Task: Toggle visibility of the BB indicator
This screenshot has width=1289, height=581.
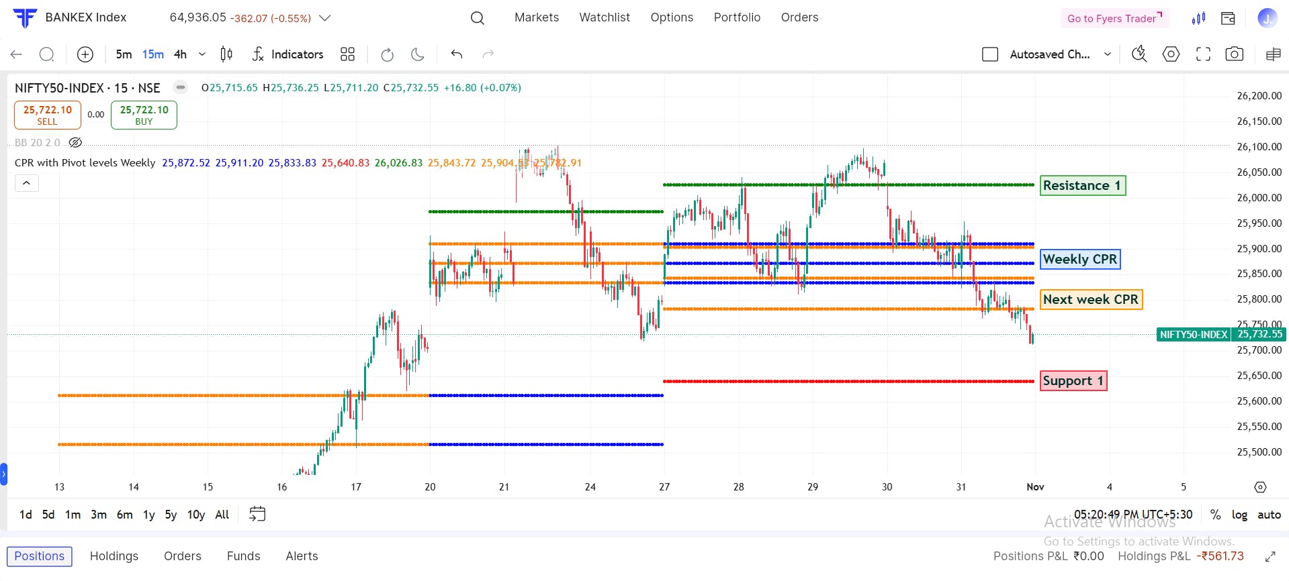Action: [x=75, y=143]
